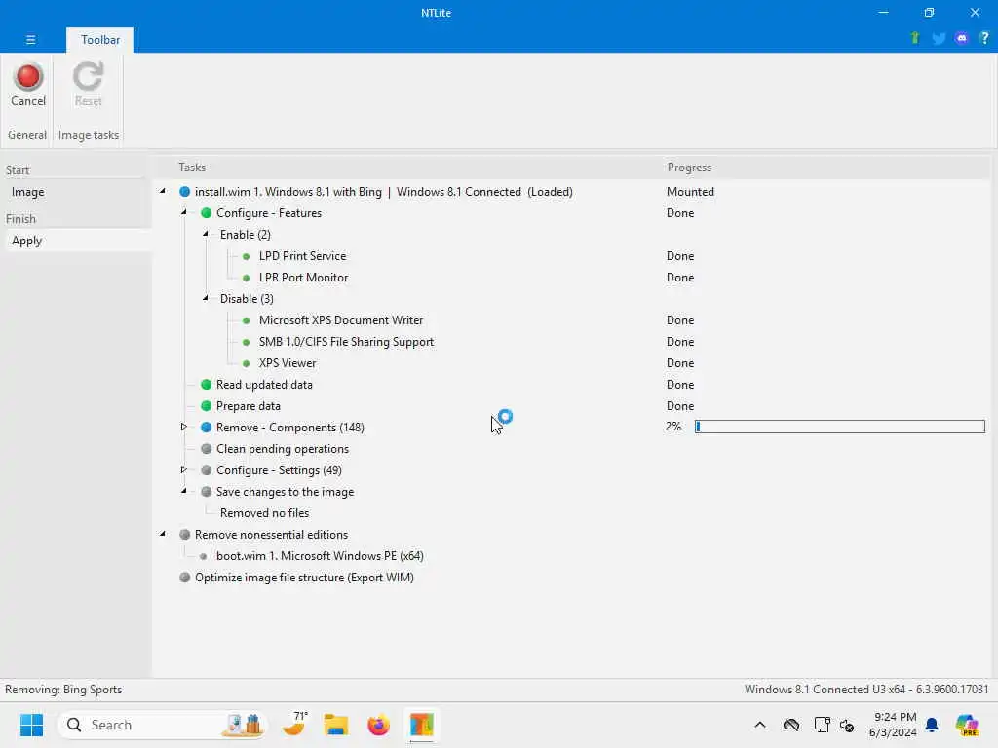The width and height of the screenshot is (998, 748).
Task: Click the 2% progress bar for Remove Components
Action: pyautogui.click(x=839, y=427)
